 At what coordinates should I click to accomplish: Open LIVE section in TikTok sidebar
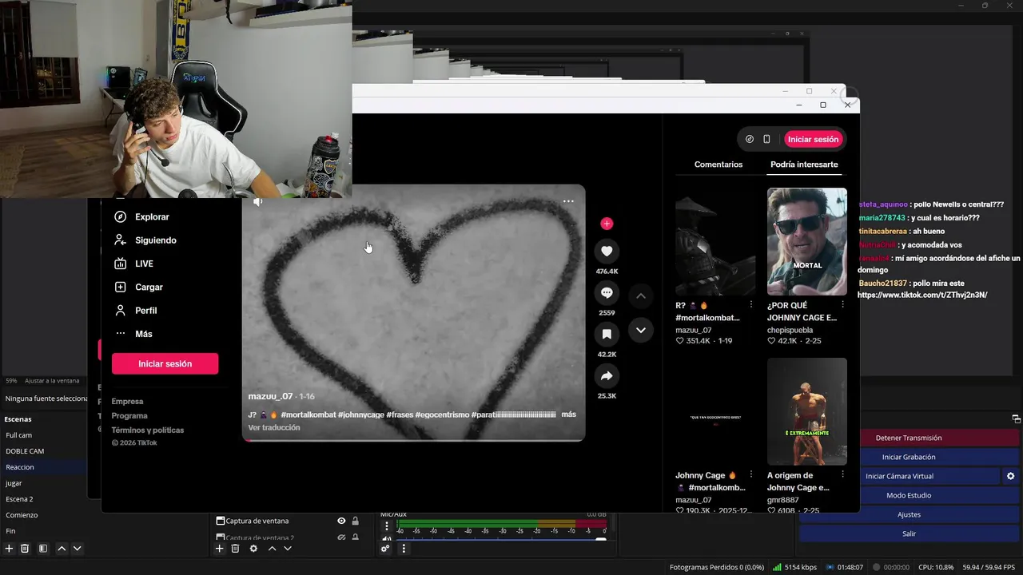point(133,264)
